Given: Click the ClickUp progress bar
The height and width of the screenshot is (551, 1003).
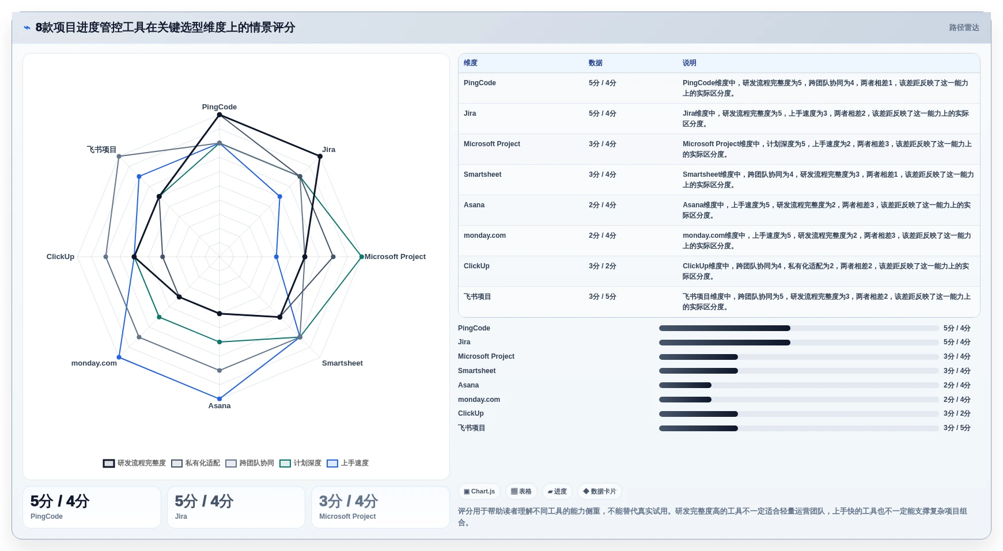Looking at the screenshot, I should [x=799, y=414].
